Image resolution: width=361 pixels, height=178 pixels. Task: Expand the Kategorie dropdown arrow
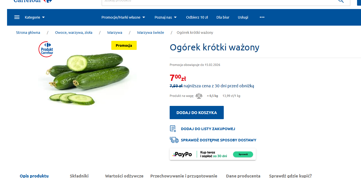[43, 17]
